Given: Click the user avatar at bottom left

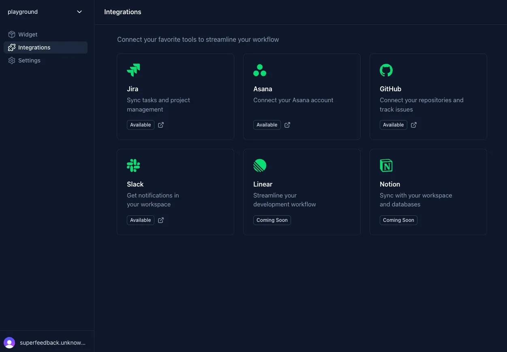Looking at the screenshot, I should 9,343.
